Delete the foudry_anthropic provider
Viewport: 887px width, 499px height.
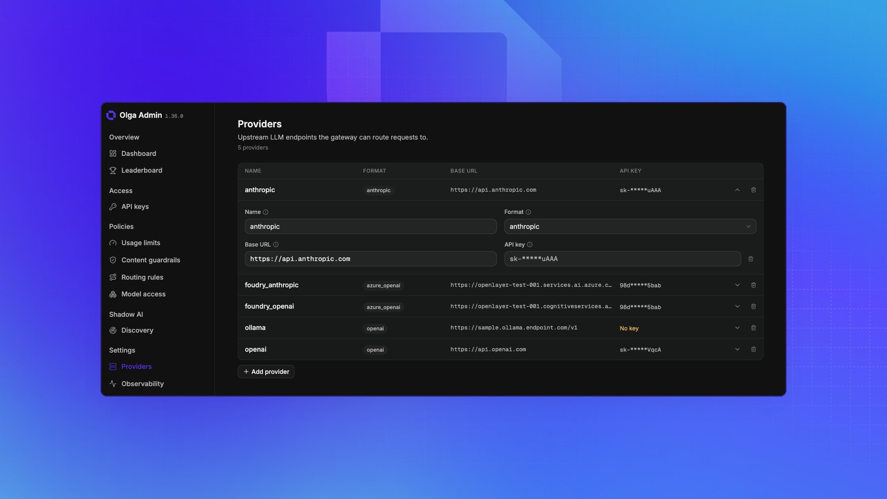pos(753,285)
